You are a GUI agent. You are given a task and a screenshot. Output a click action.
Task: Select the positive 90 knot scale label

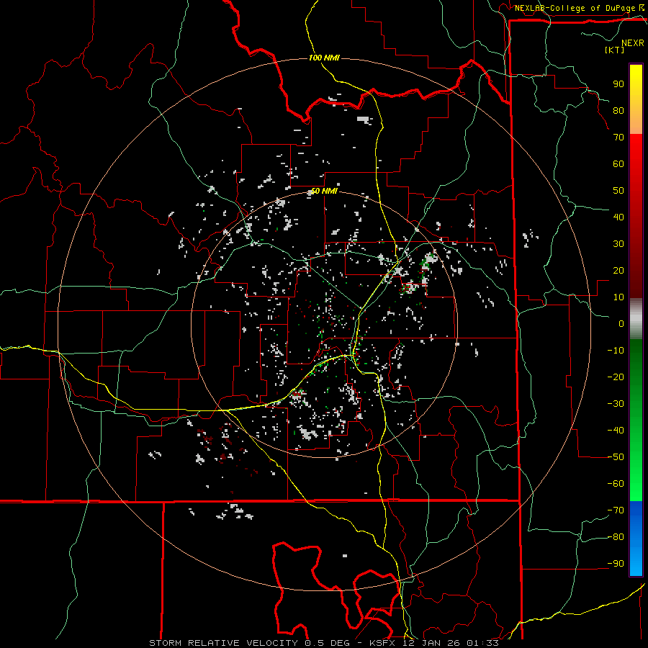click(618, 84)
